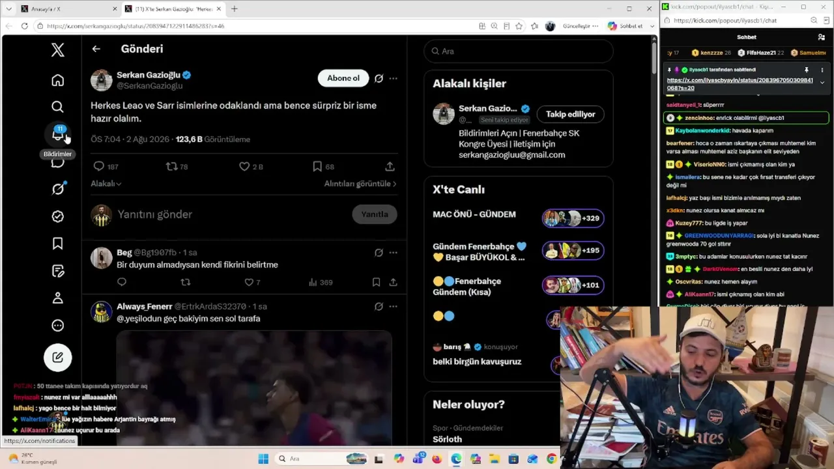834x469 pixels.
Task: Open pinned message options three dots in Kick
Action: [x=822, y=70]
